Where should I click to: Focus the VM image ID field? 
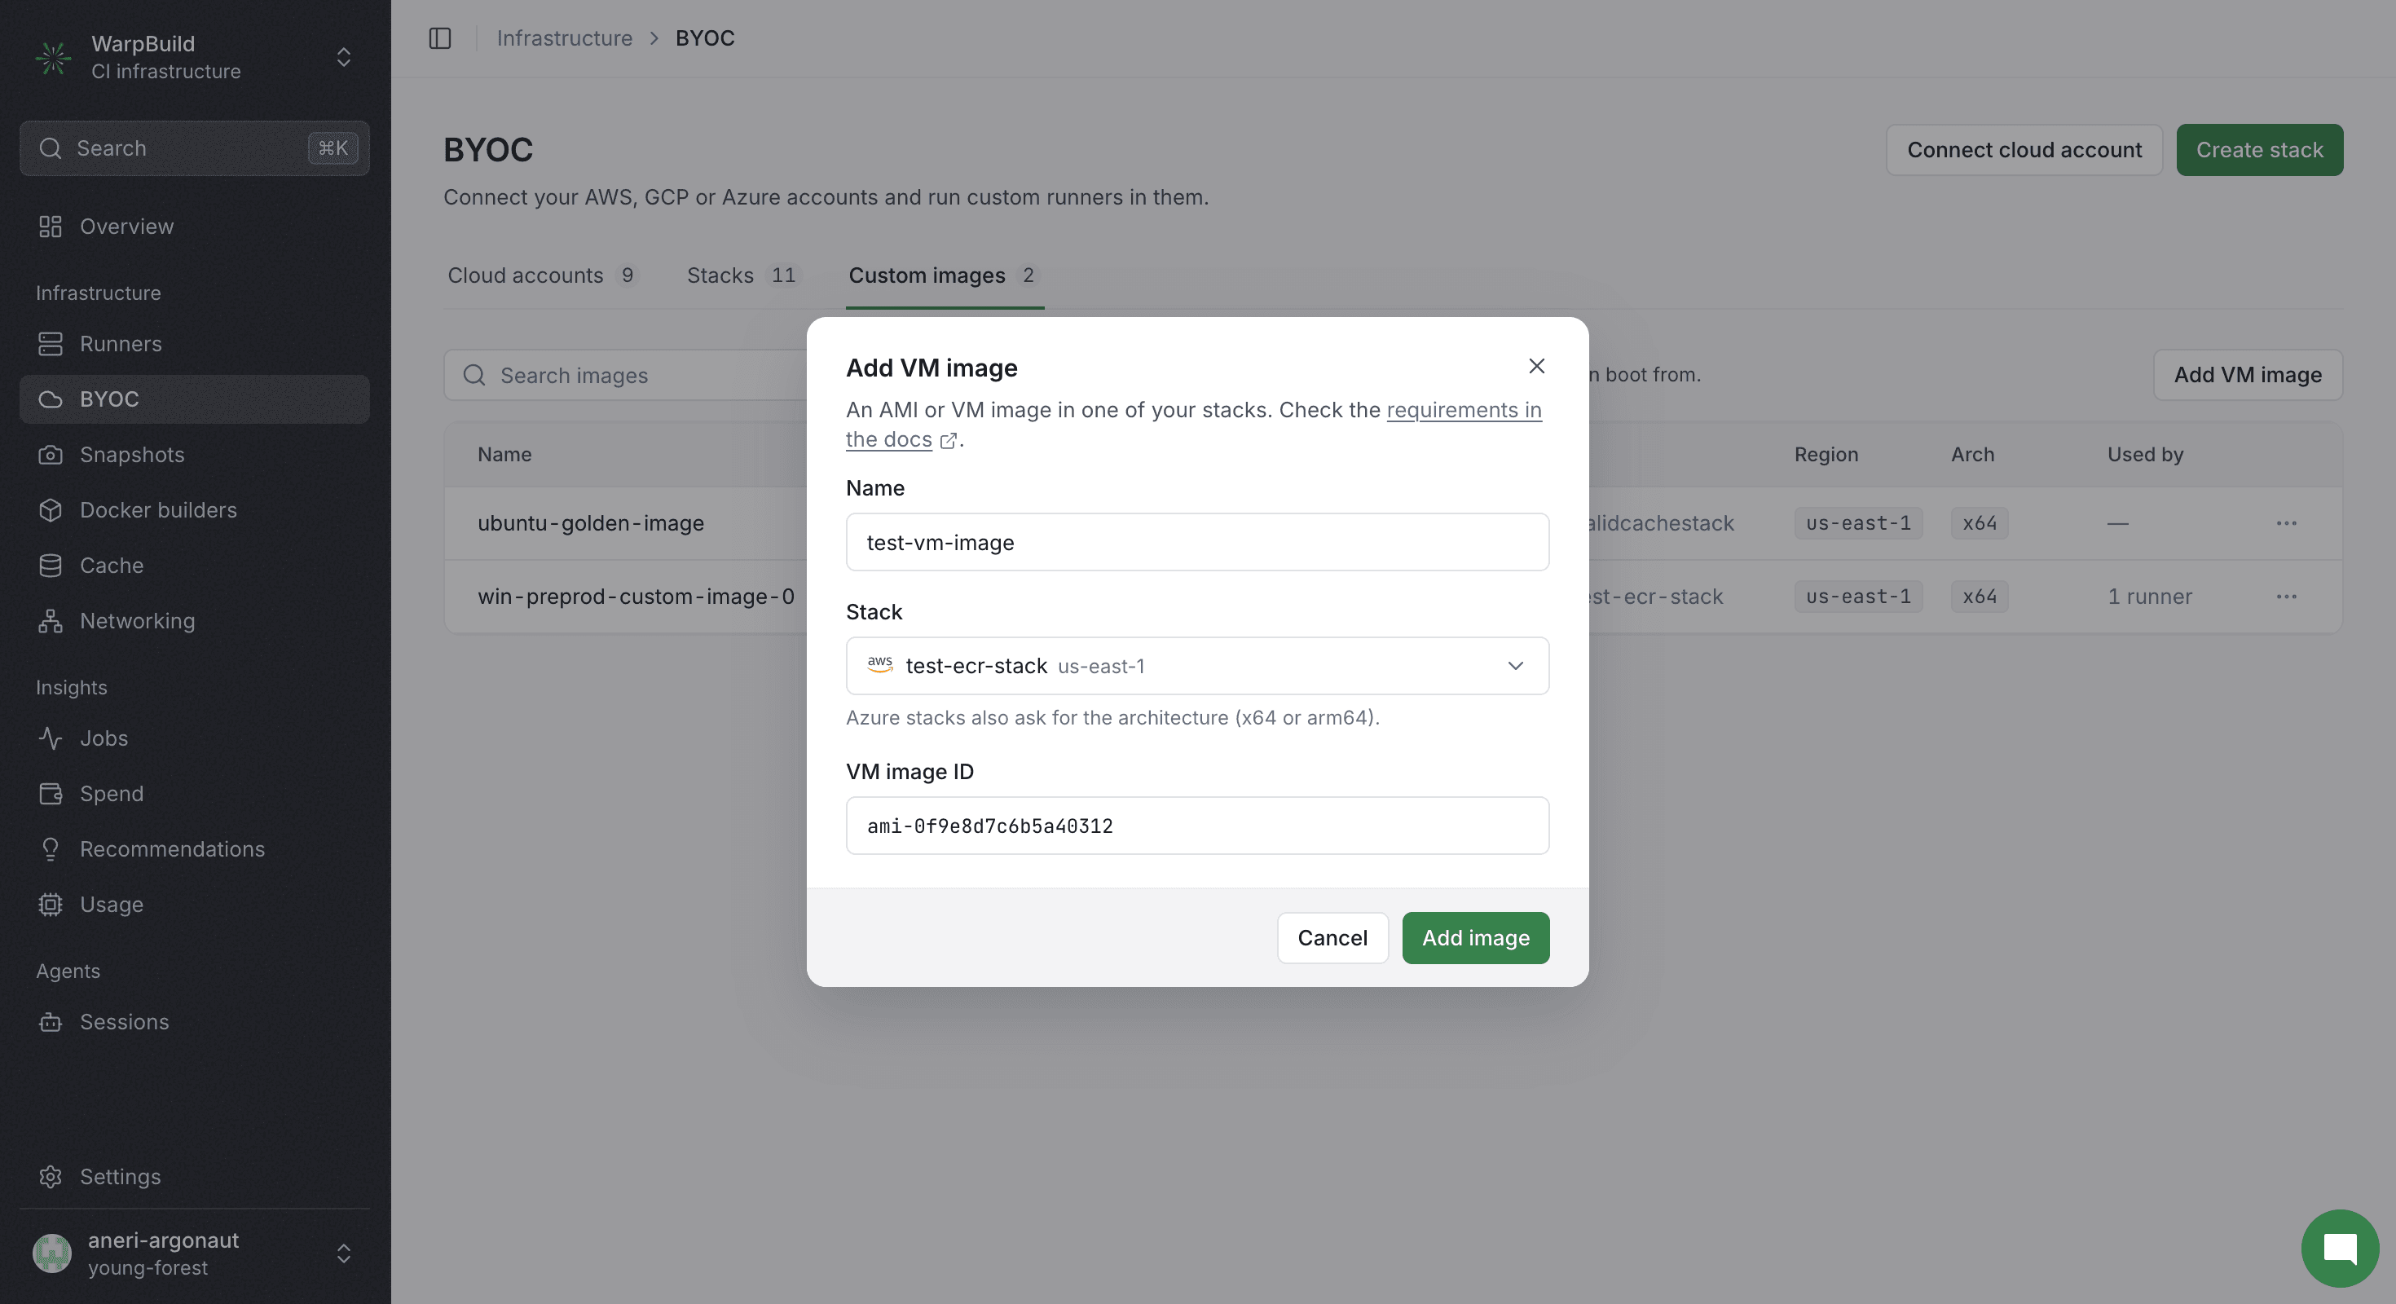tap(1197, 826)
